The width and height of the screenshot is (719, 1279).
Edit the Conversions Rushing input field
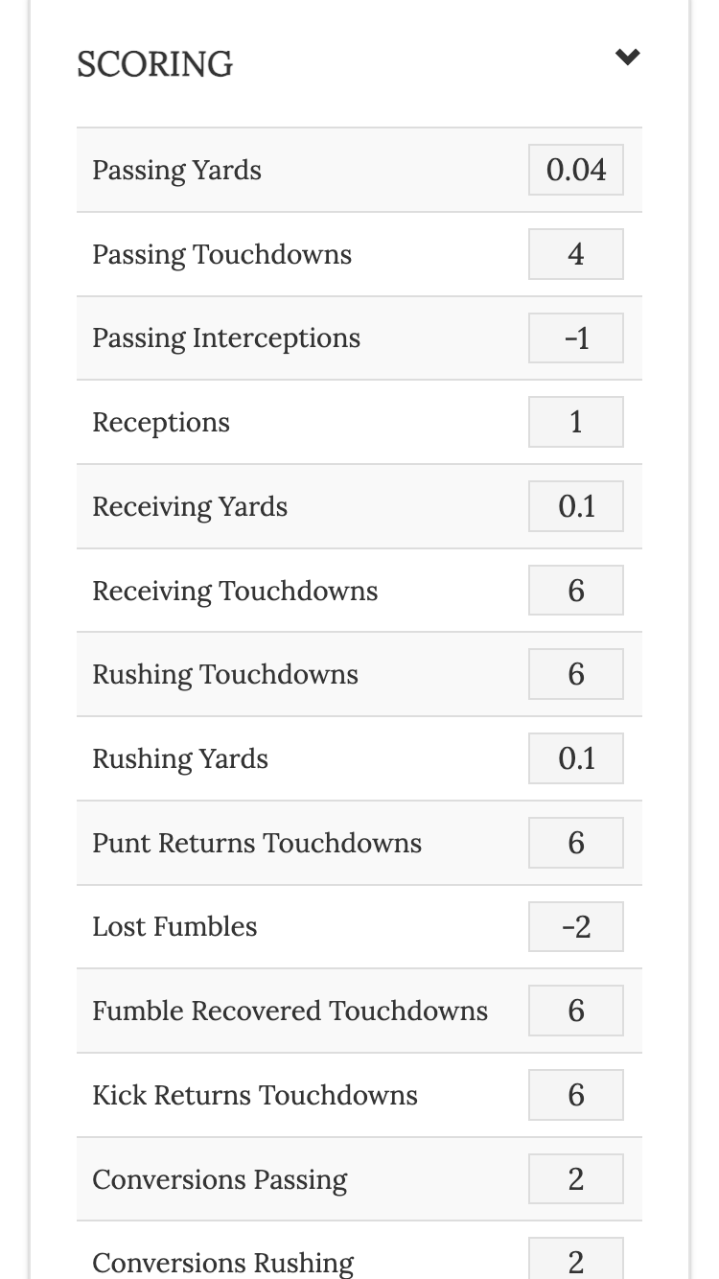click(575, 1260)
